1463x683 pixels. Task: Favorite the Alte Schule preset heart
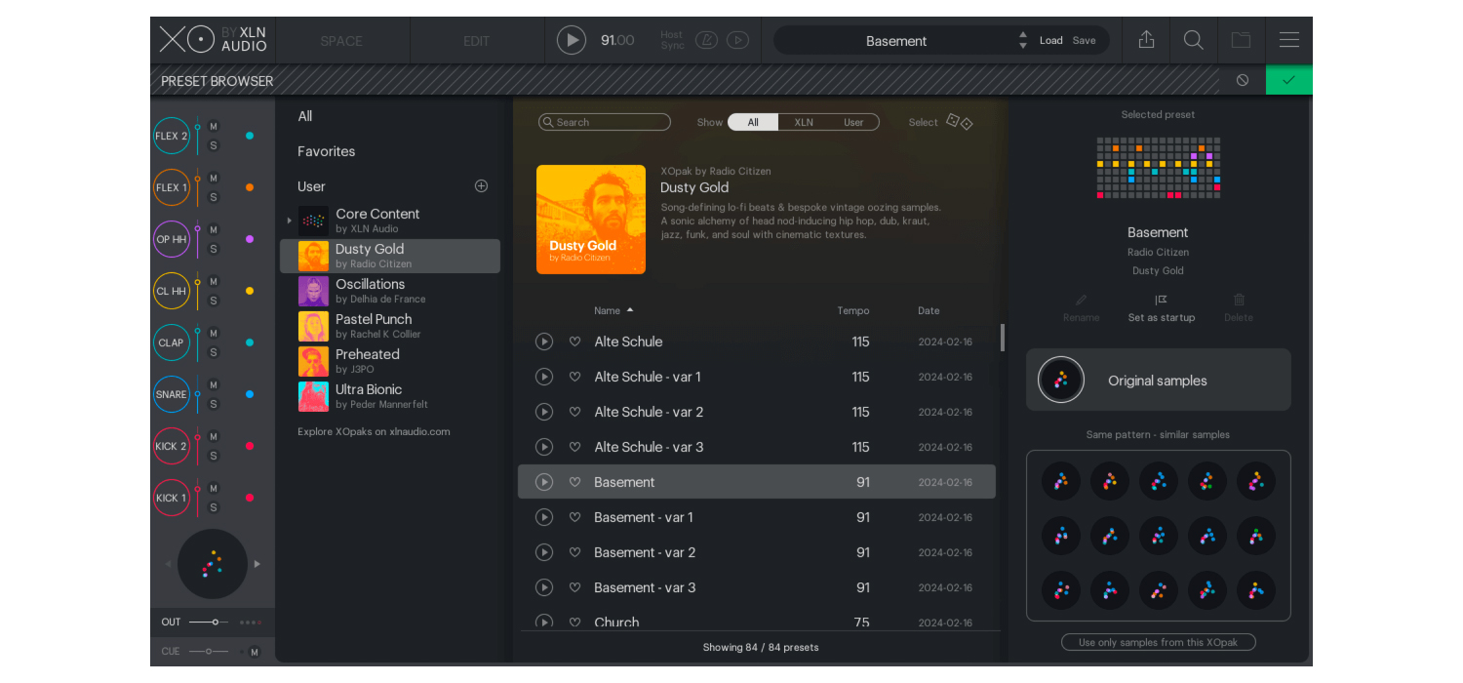[574, 341]
